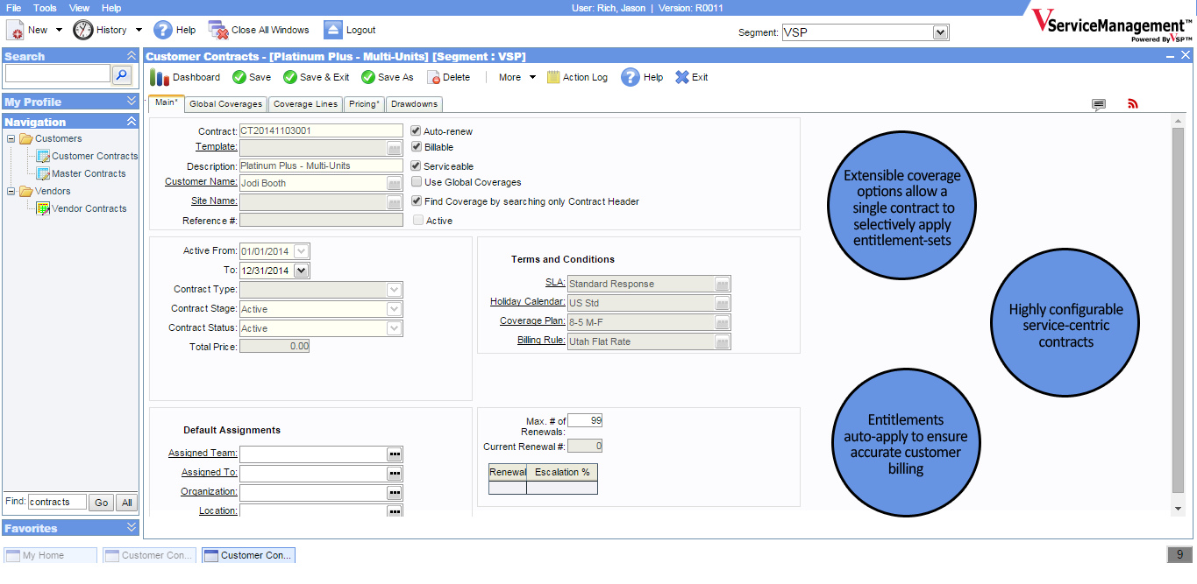Open the History clock icon
Viewport: 1197px width, 584px height.
coord(82,30)
